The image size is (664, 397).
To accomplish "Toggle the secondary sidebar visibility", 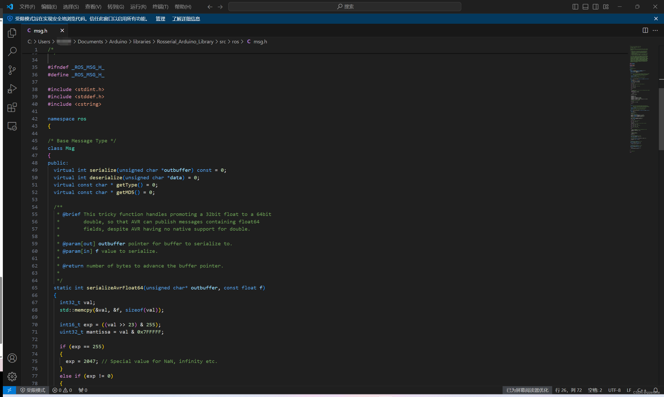I will click(x=595, y=6).
